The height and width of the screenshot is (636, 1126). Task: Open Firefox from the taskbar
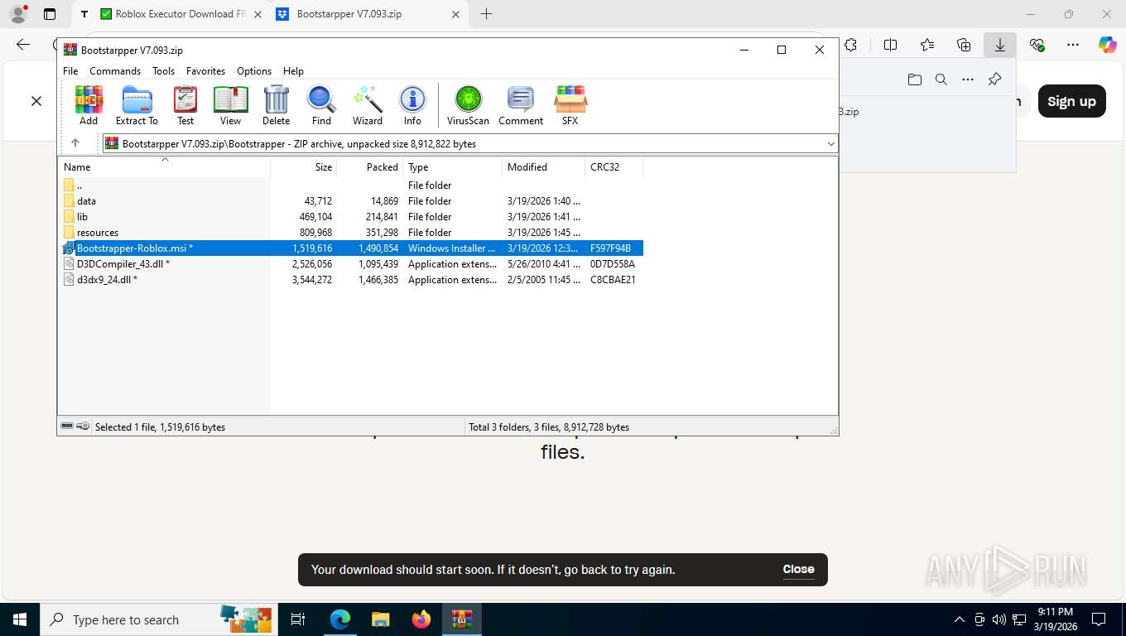coord(421,619)
